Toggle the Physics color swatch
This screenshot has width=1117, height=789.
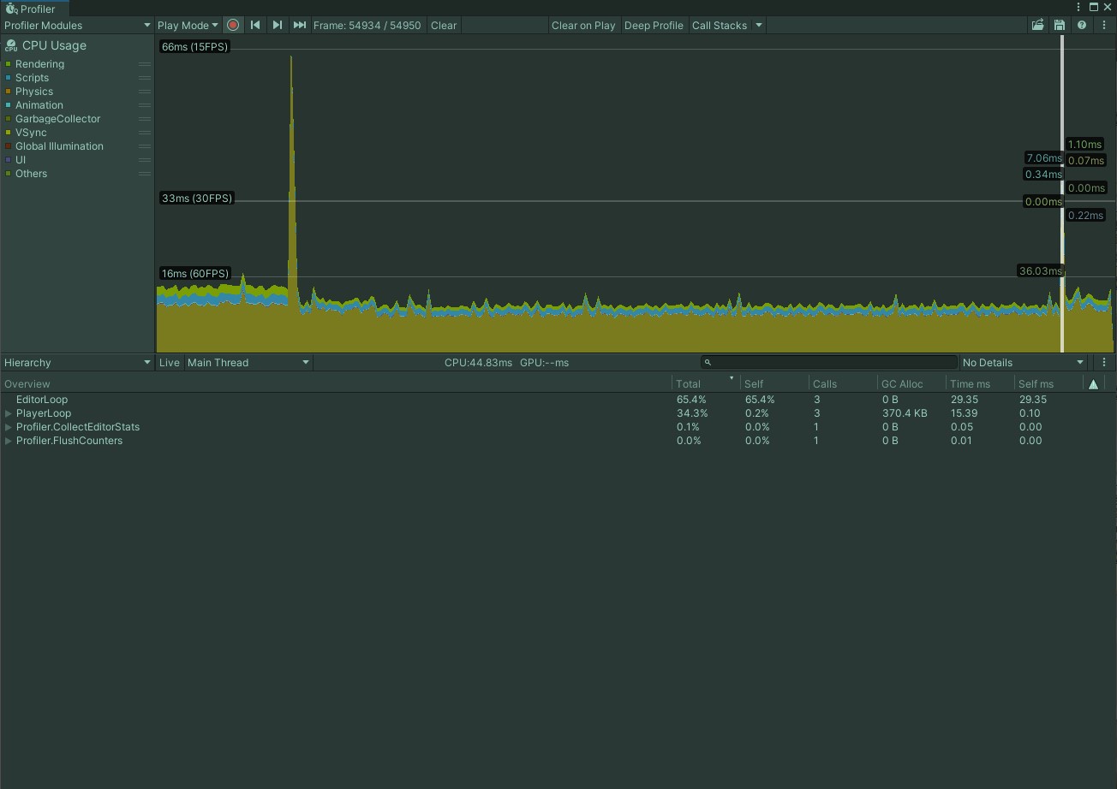[x=8, y=92]
